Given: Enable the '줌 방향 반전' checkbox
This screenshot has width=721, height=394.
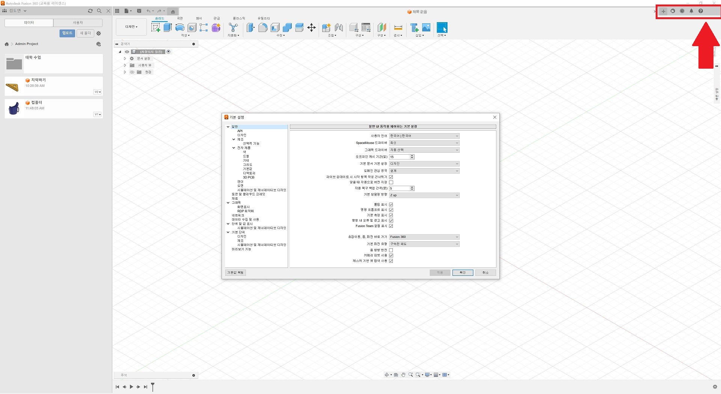Looking at the screenshot, I should 391,250.
